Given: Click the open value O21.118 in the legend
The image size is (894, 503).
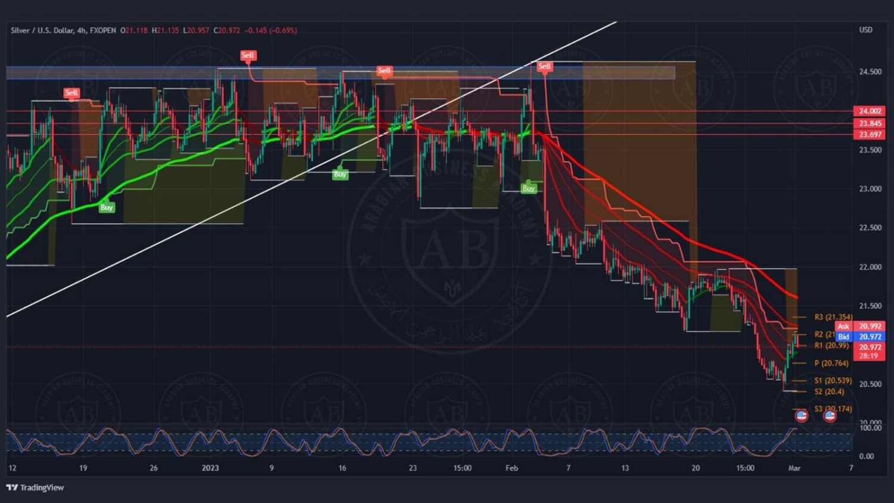Looking at the screenshot, I should 134,30.
